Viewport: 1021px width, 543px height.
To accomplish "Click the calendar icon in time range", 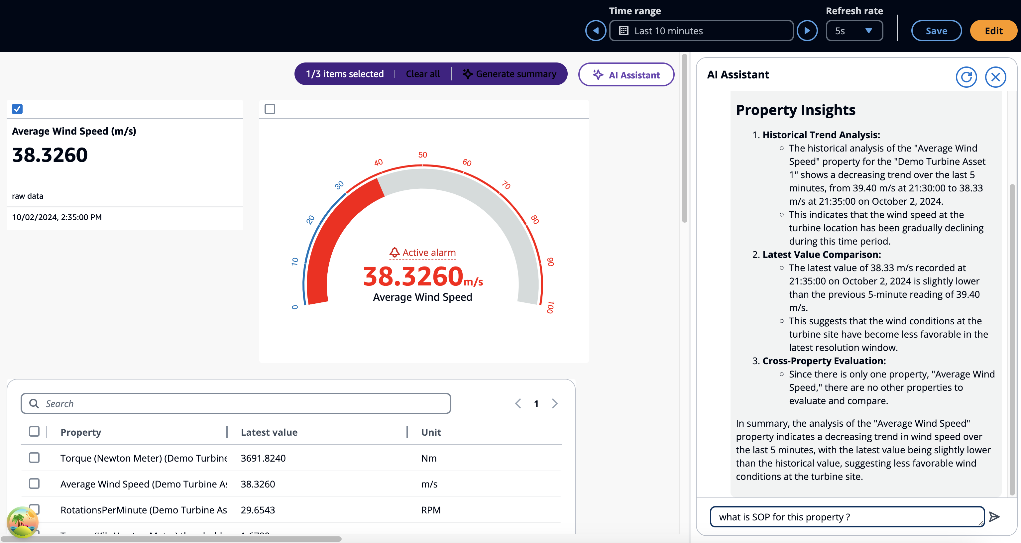I will tap(624, 31).
